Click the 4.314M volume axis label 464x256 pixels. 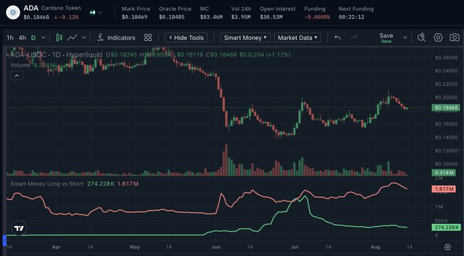(444, 172)
